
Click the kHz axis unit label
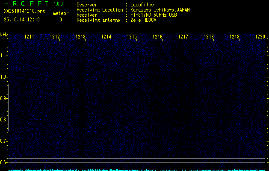(x=4, y=35)
